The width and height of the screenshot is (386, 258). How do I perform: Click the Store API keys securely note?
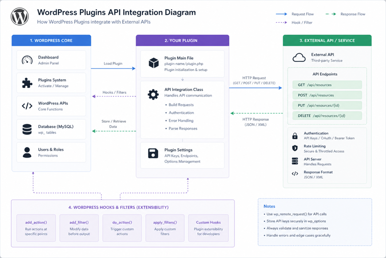pyautogui.click(x=295, y=221)
